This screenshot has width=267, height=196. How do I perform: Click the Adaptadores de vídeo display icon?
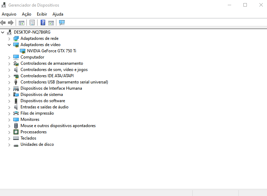[16, 45]
